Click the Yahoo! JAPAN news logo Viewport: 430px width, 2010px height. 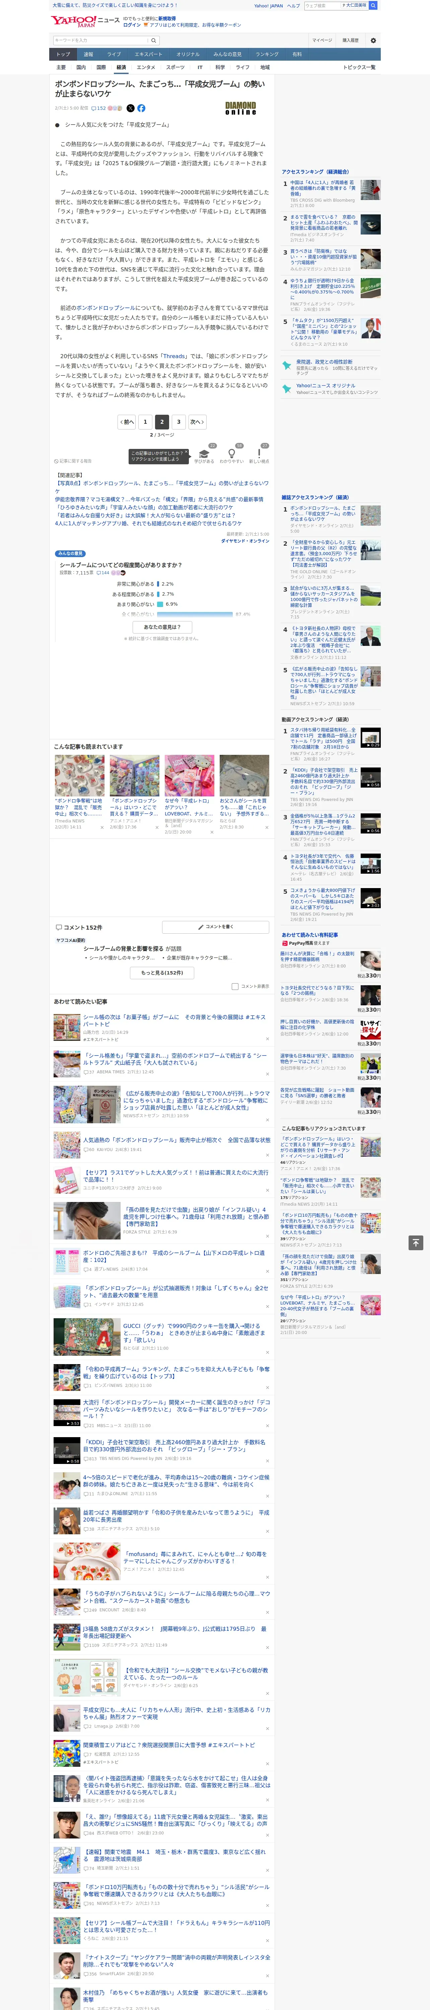tap(86, 21)
